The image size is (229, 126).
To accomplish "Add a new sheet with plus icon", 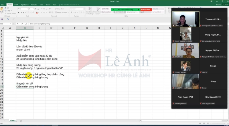I will coord(21,121).
